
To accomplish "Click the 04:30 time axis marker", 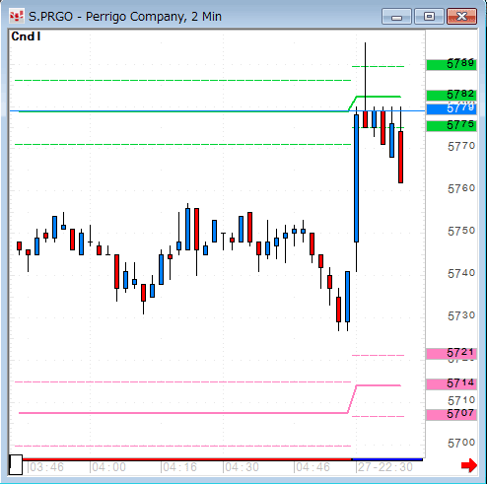I will [241, 467].
